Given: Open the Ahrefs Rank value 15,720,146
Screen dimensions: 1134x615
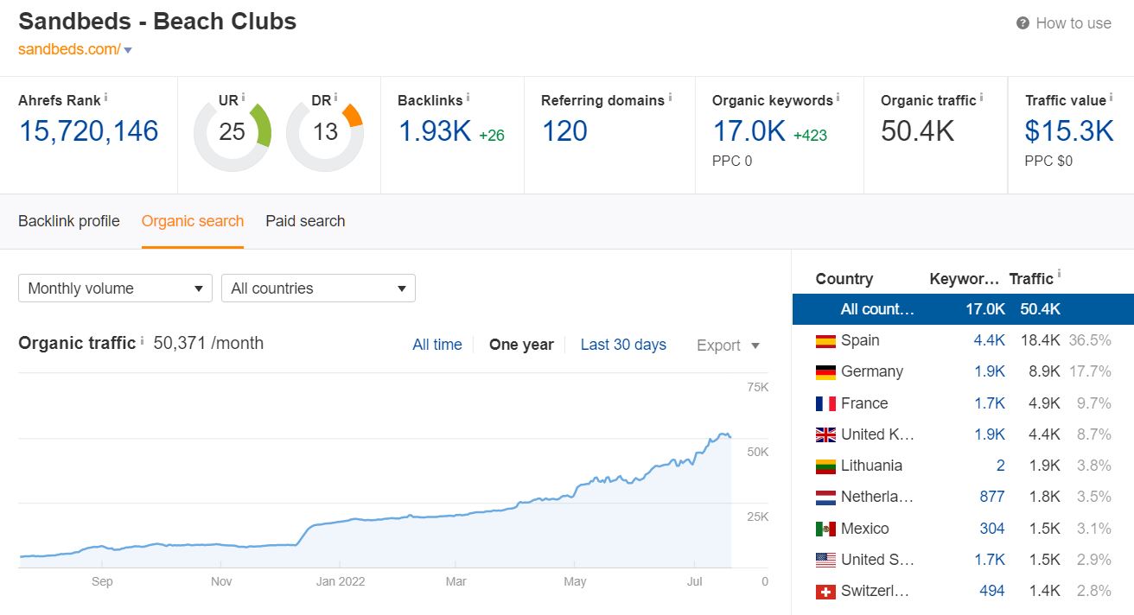Looking at the screenshot, I should 88,131.
